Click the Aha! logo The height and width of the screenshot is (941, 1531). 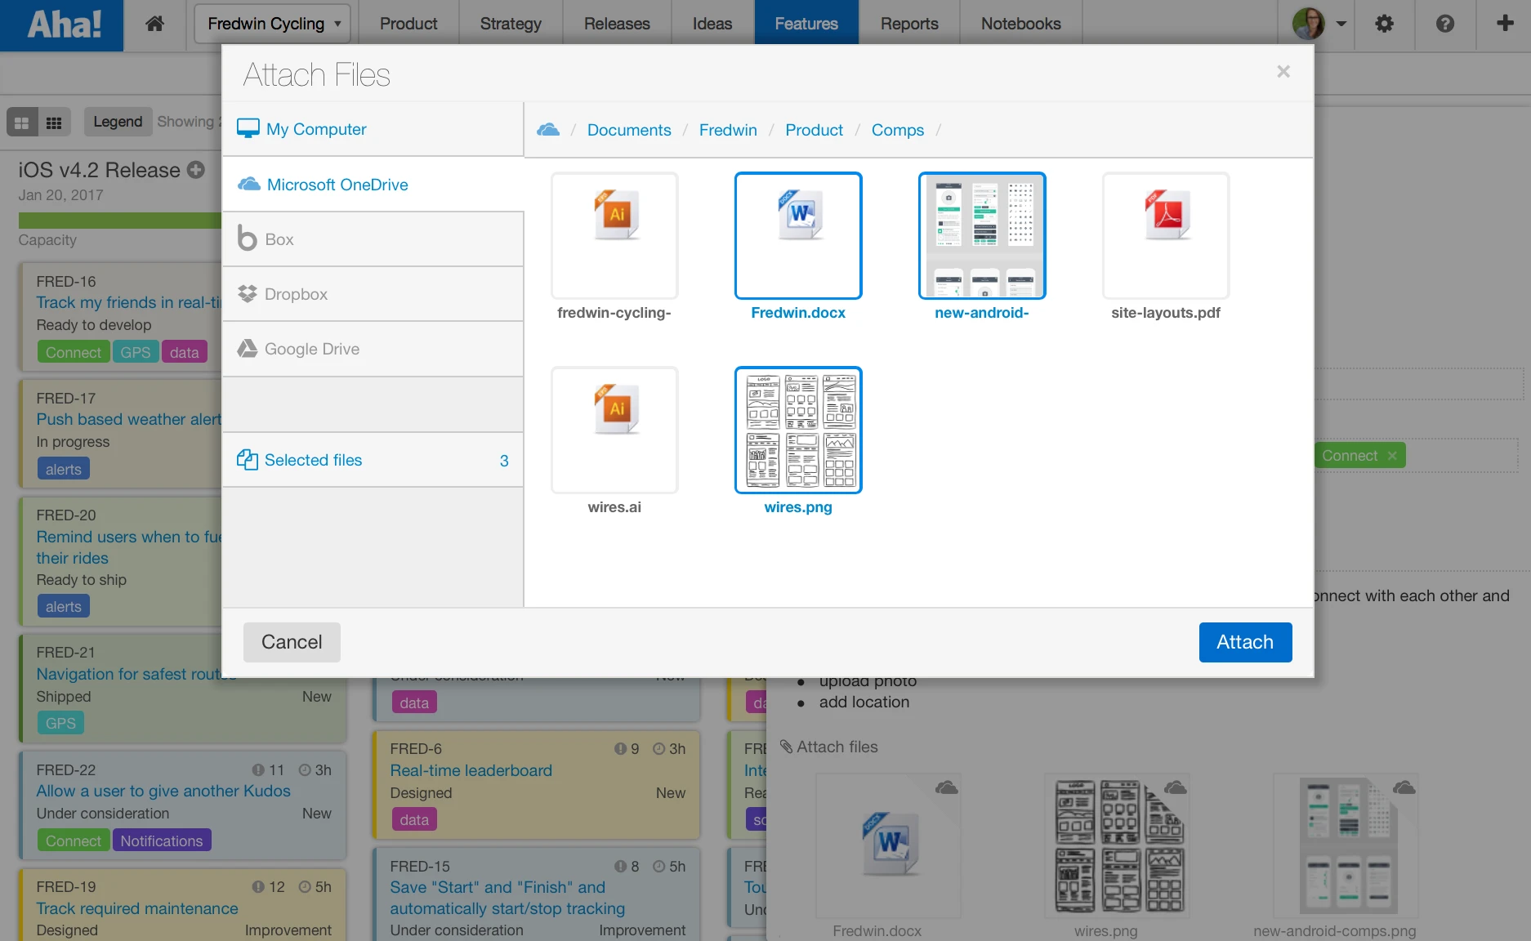click(62, 25)
